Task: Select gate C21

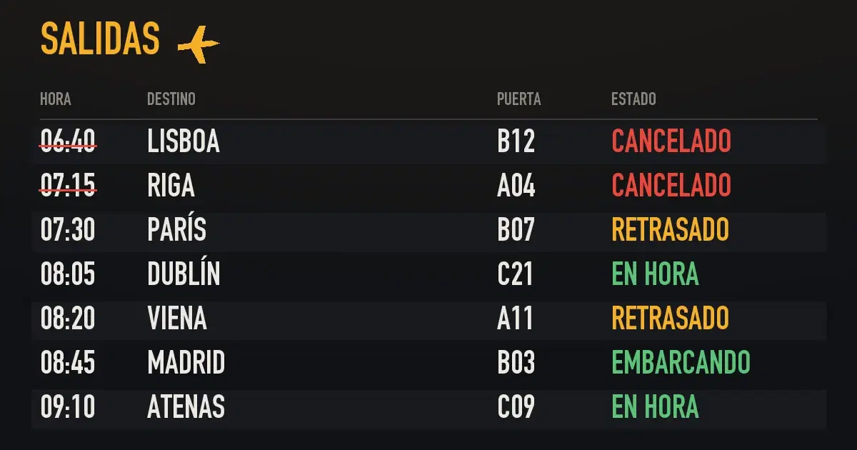Action: (x=515, y=274)
